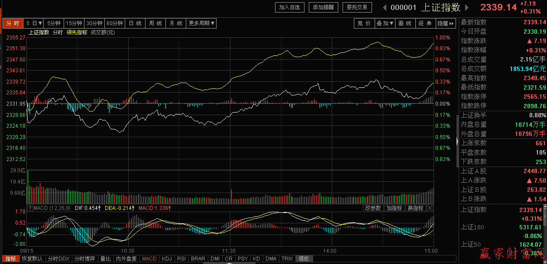Click the 换指标 button

(x=415, y=208)
